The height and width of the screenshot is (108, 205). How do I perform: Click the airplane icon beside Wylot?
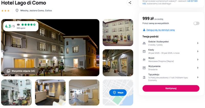(144, 60)
